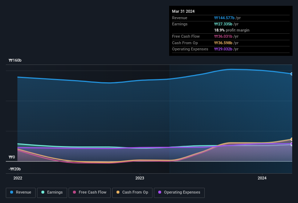Toggle the Earnings legend button
Screen dimensions: 298x203
tap(52, 192)
